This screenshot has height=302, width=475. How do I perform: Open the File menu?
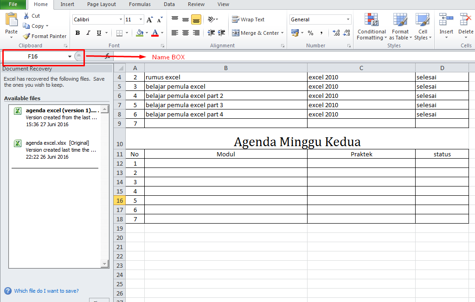13,4
